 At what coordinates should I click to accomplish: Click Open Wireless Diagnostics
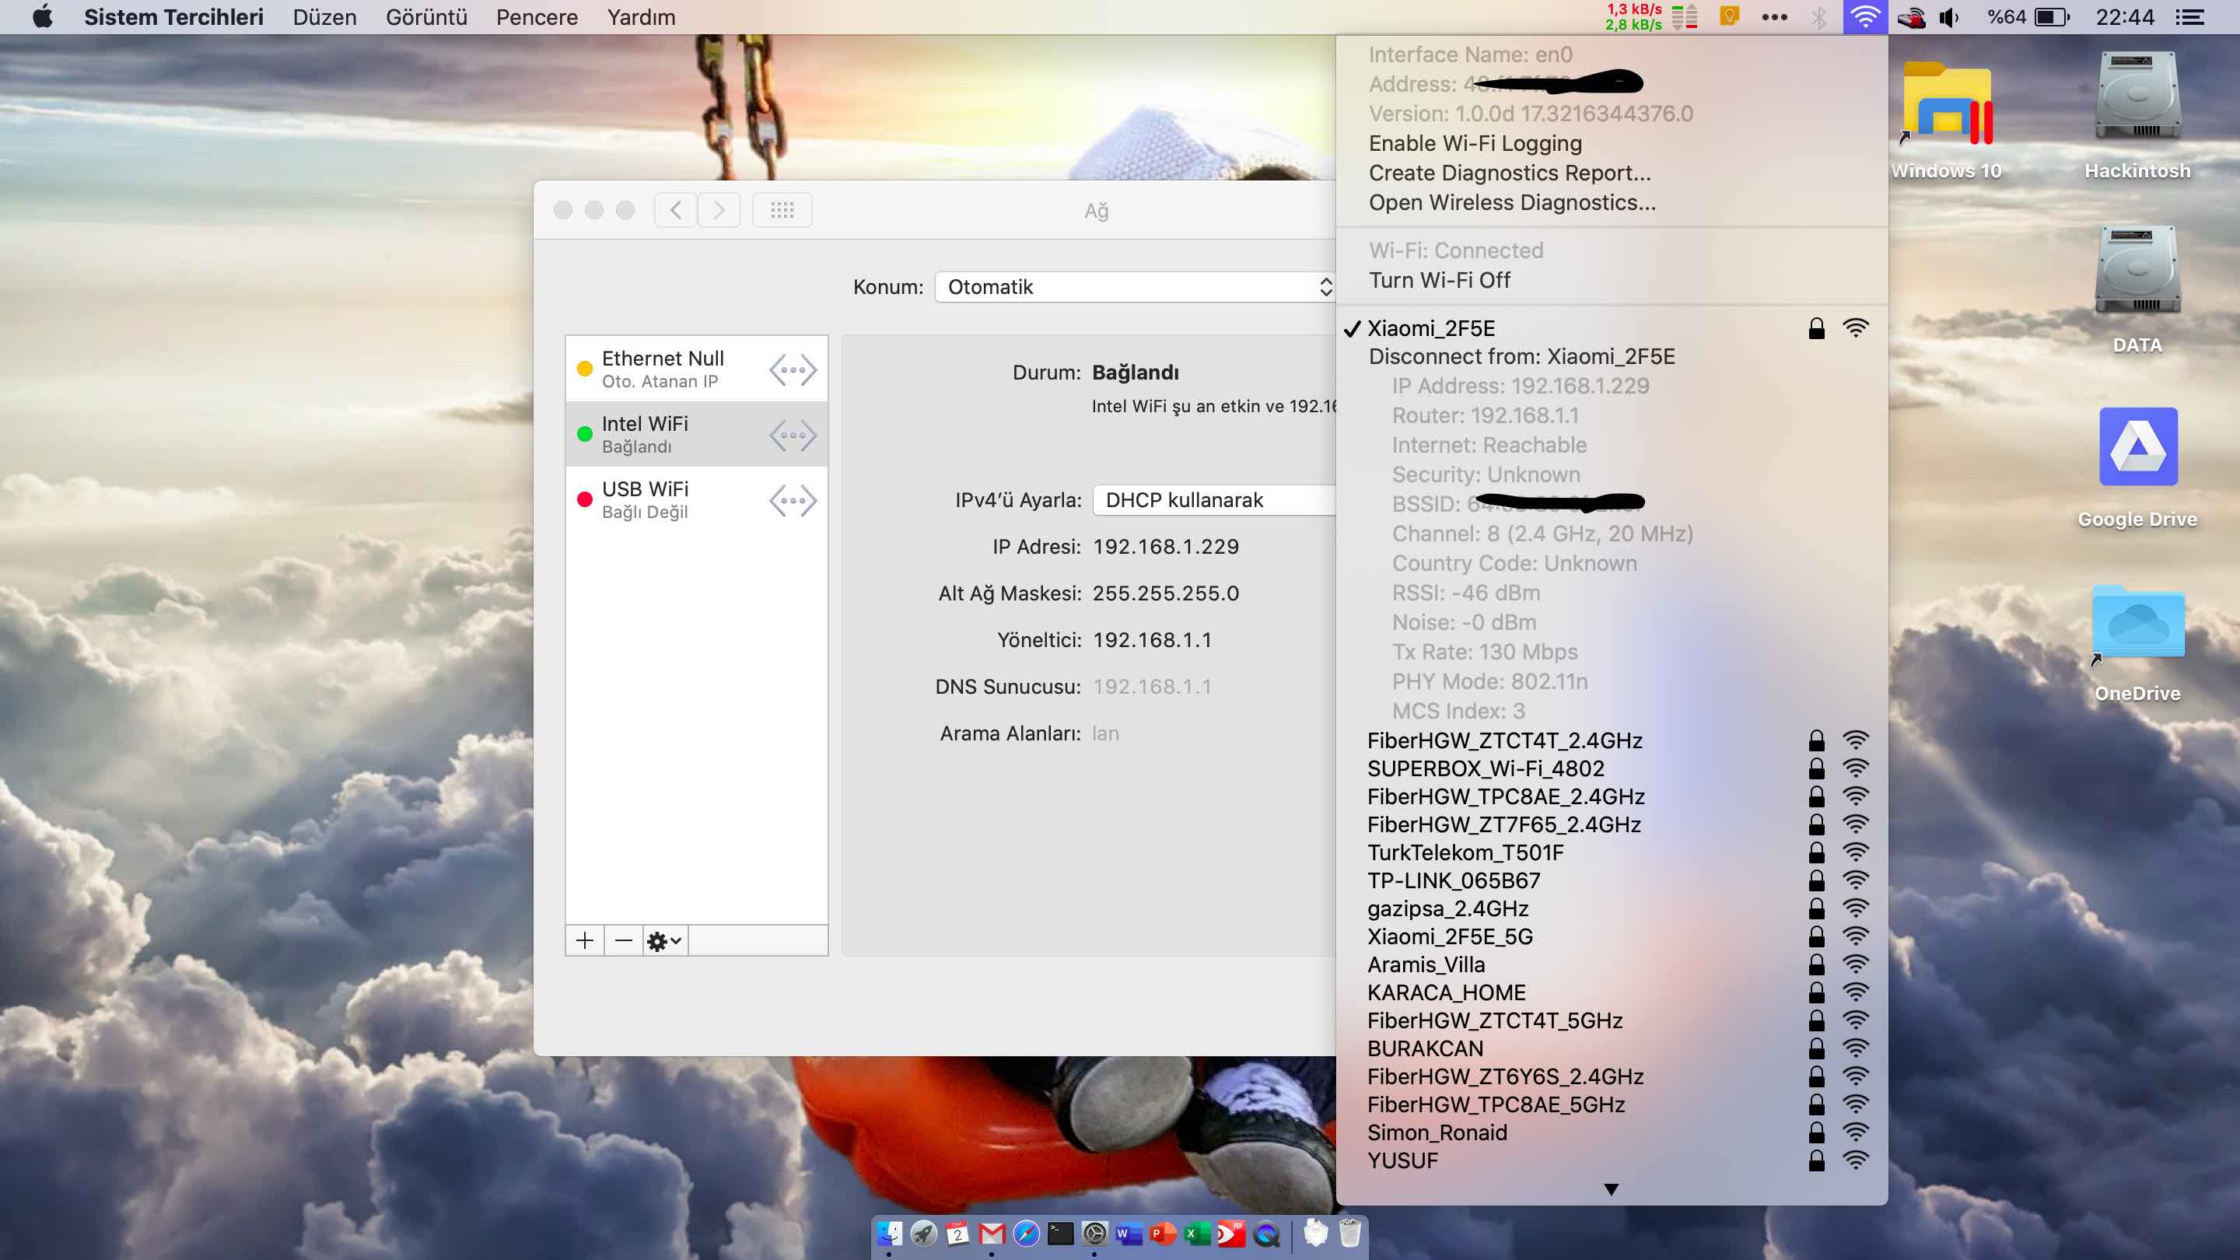coord(1511,201)
